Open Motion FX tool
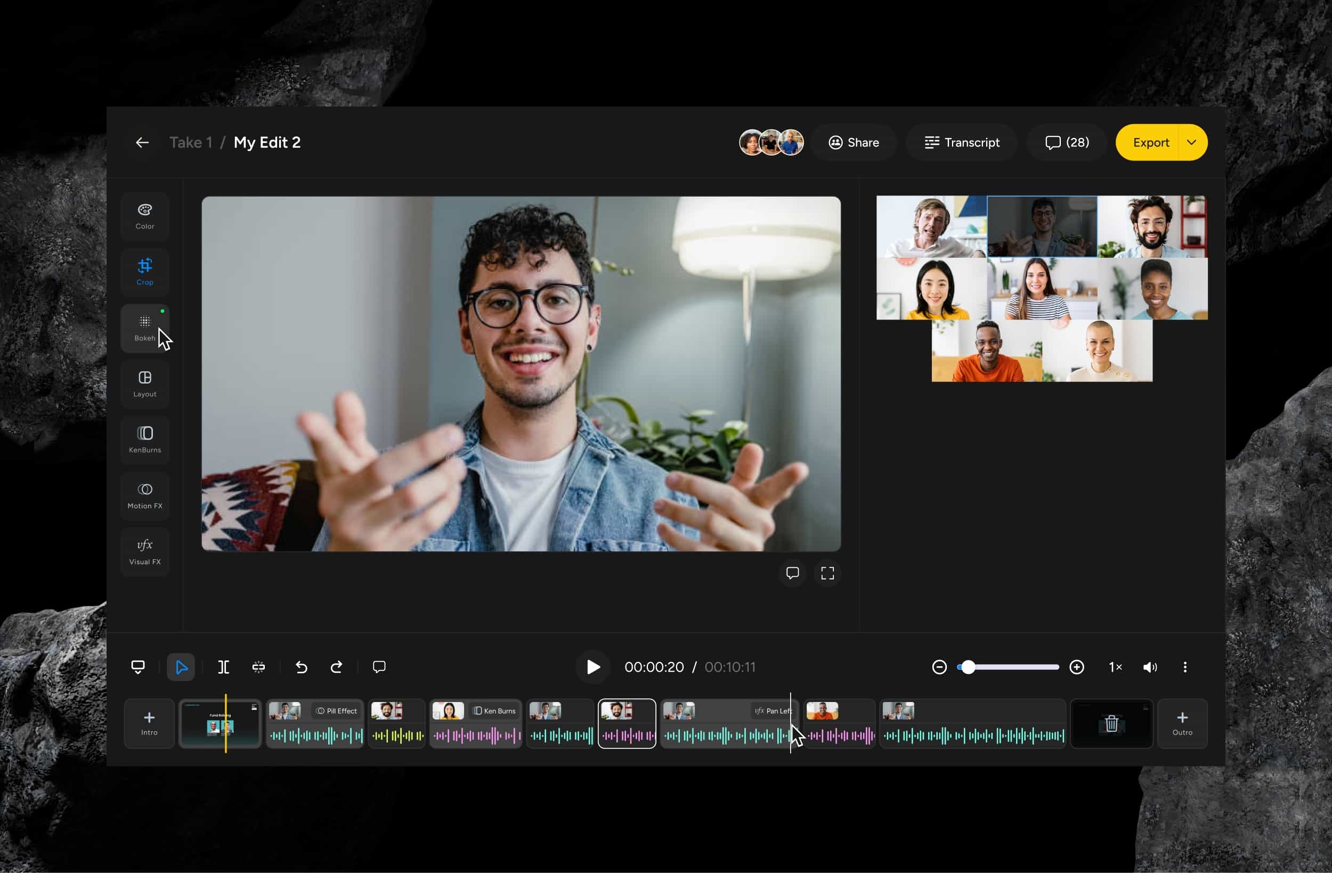 click(x=144, y=496)
